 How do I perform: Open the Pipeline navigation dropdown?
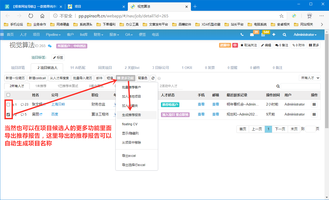tap(53, 34)
